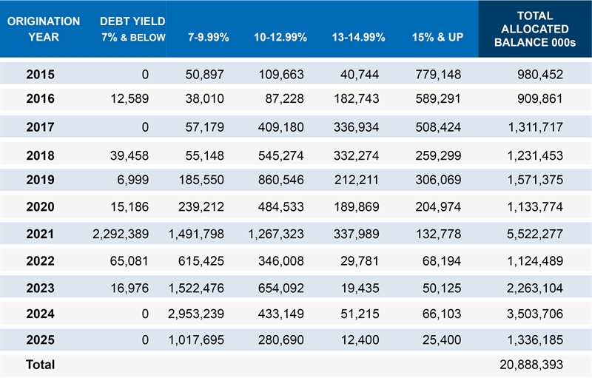Select the 5,522,277 total for 2021
592x378 pixels.
[534, 234]
